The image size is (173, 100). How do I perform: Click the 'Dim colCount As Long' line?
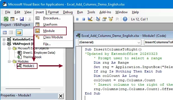[x=116, y=76]
